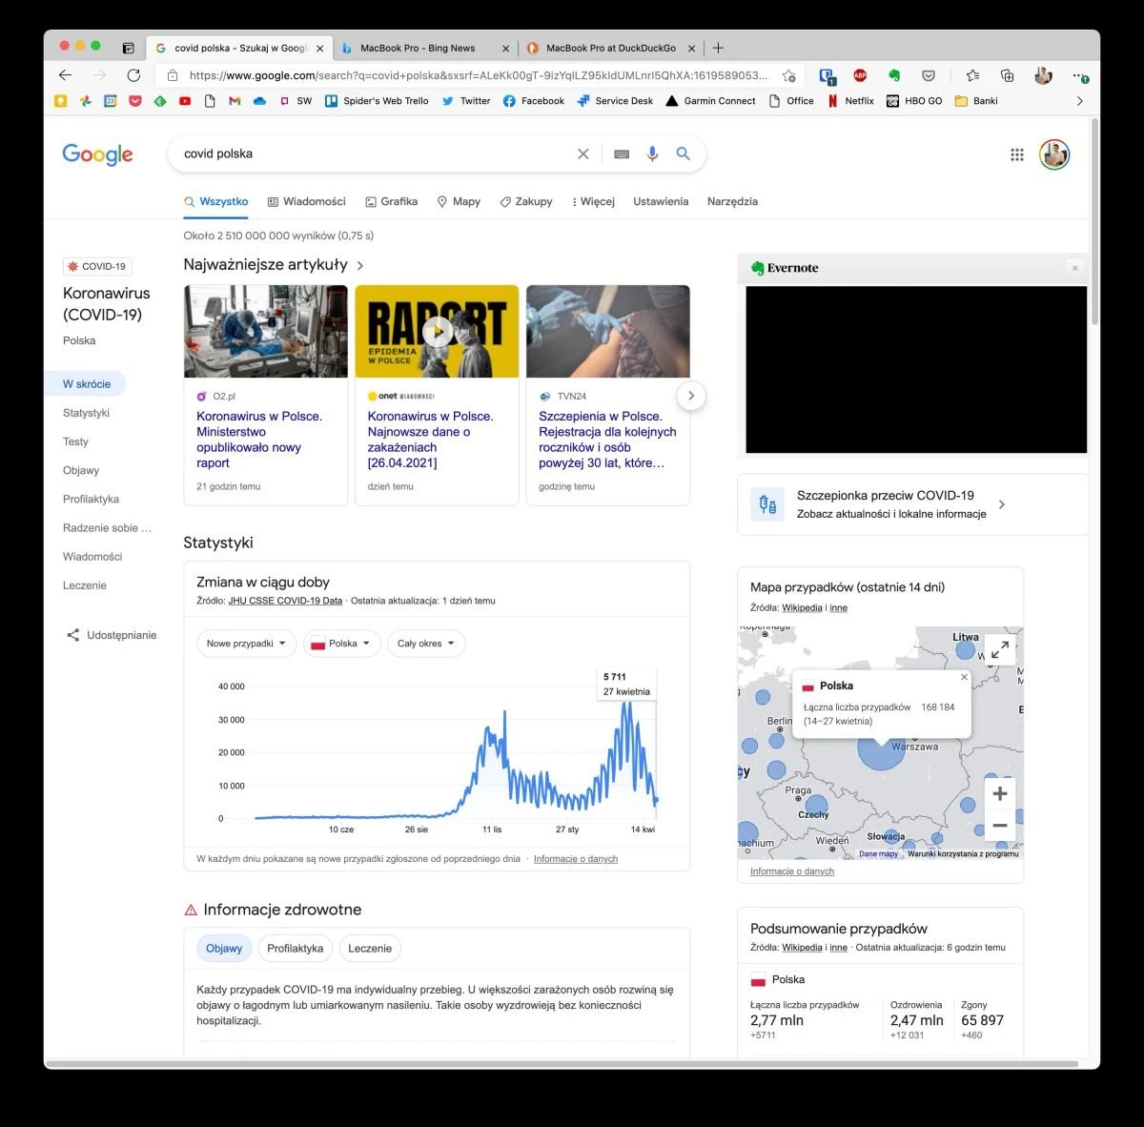Viewport: 1144px width, 1127px height.
Task: Switch to the MacBook Pro DuckDuckGo tab
Action: coord(611,48)
